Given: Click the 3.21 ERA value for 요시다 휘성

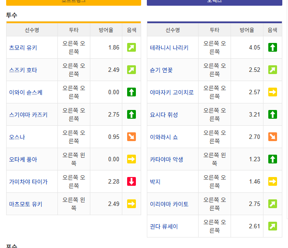Looking at the screenshot, I should pos(255,114).
